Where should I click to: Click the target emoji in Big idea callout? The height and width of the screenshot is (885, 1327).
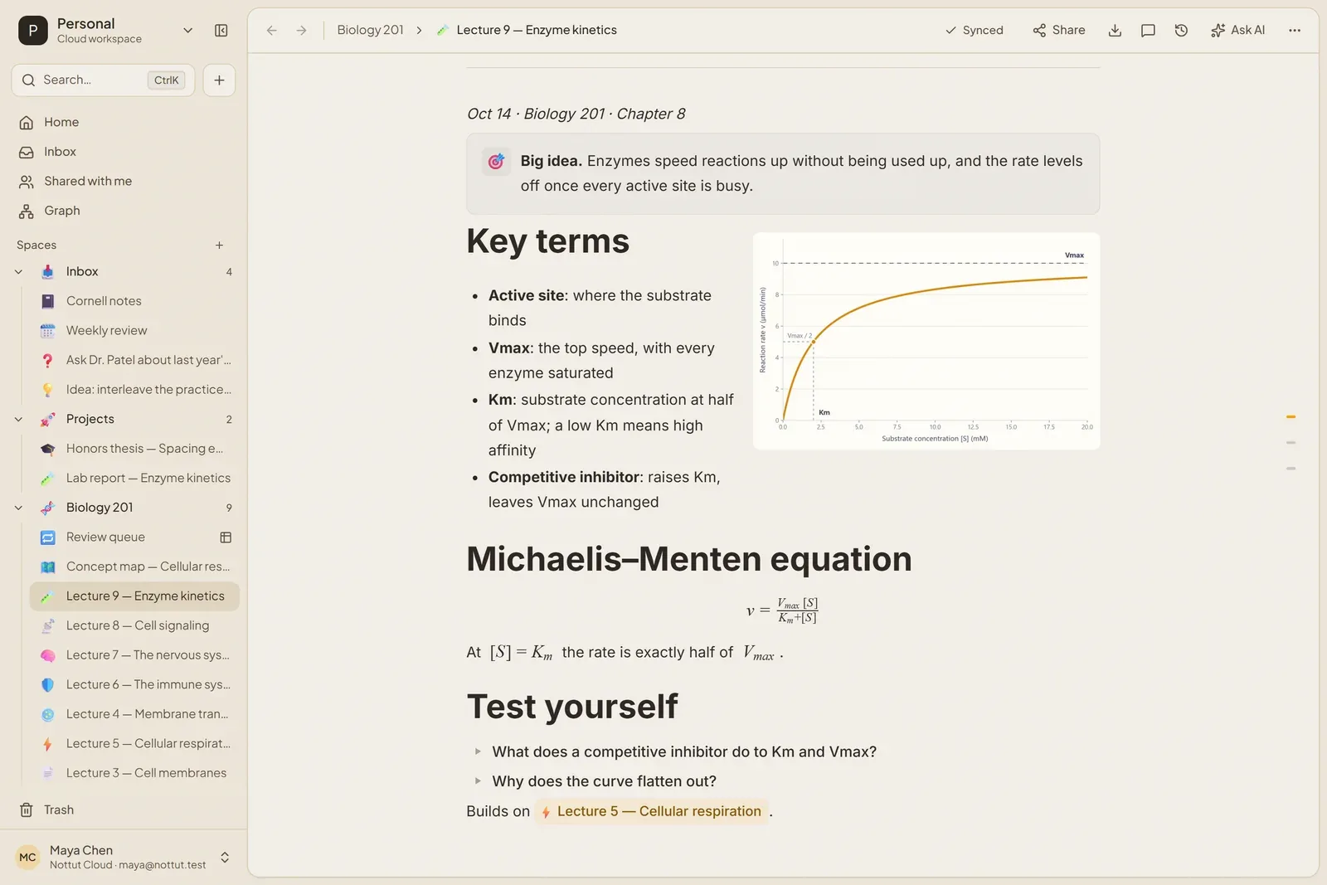[x=495, y=162]
